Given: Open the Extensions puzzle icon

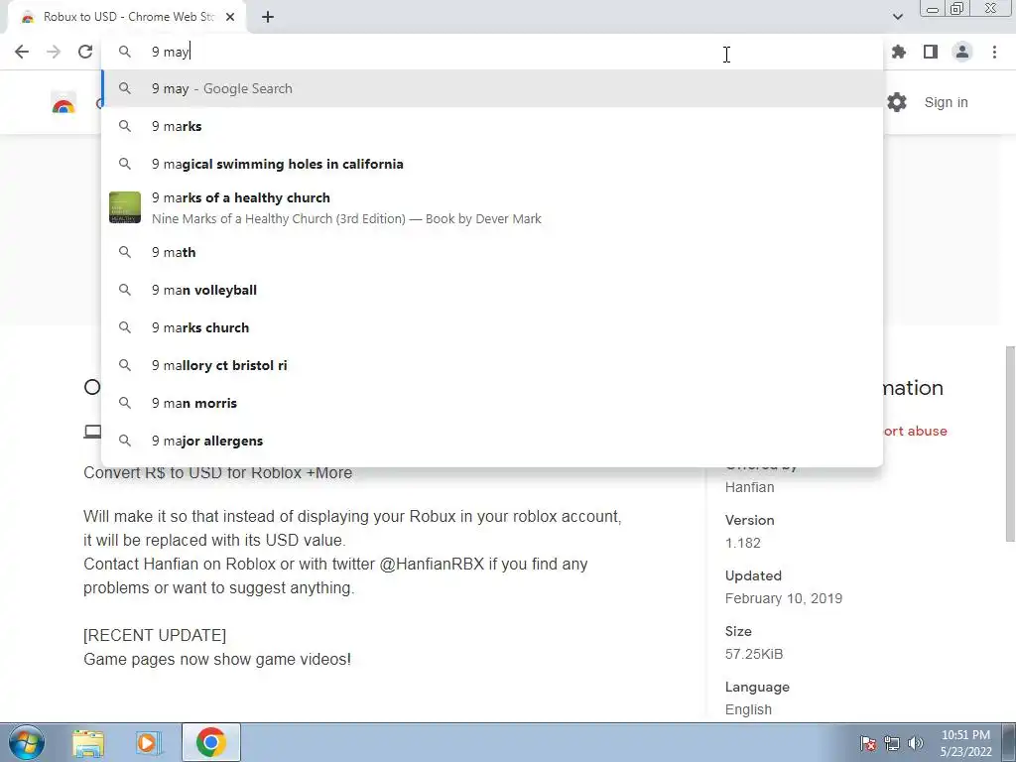Looking at the screenshot, I should [899, 52].
